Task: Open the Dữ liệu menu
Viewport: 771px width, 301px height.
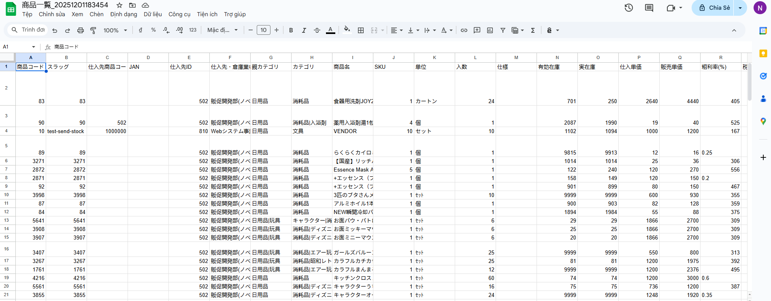Action: click(153, 14)
